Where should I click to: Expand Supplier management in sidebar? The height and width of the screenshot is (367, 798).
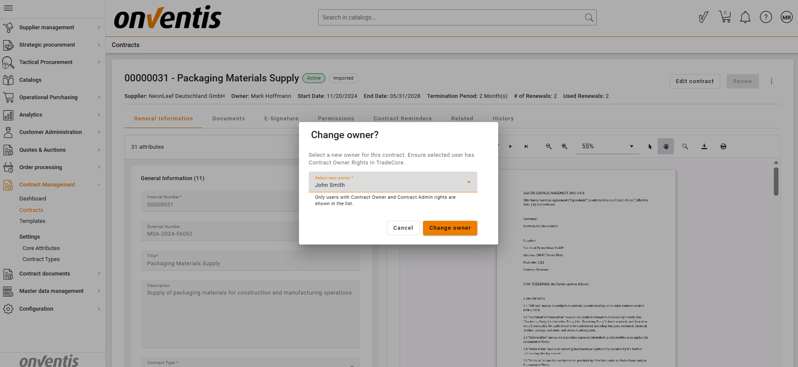point(53,28)
